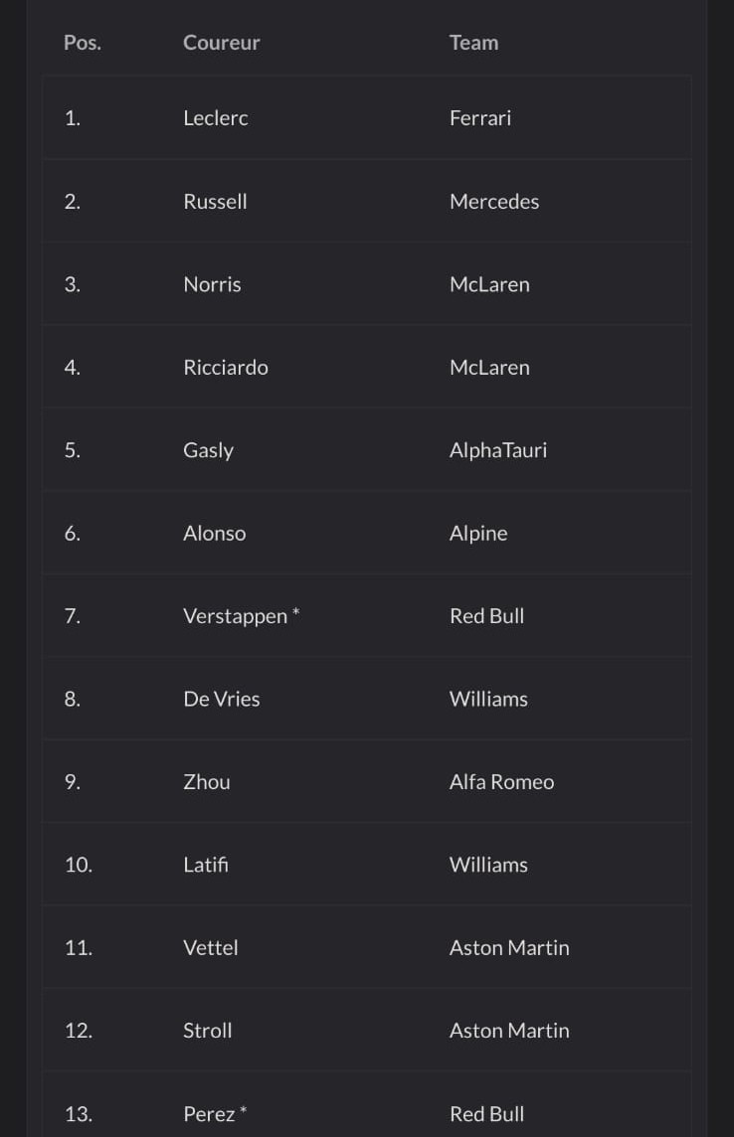Click on Russell in row 2
Viewport: 734px width, 1137px height.
click(215, 202)
